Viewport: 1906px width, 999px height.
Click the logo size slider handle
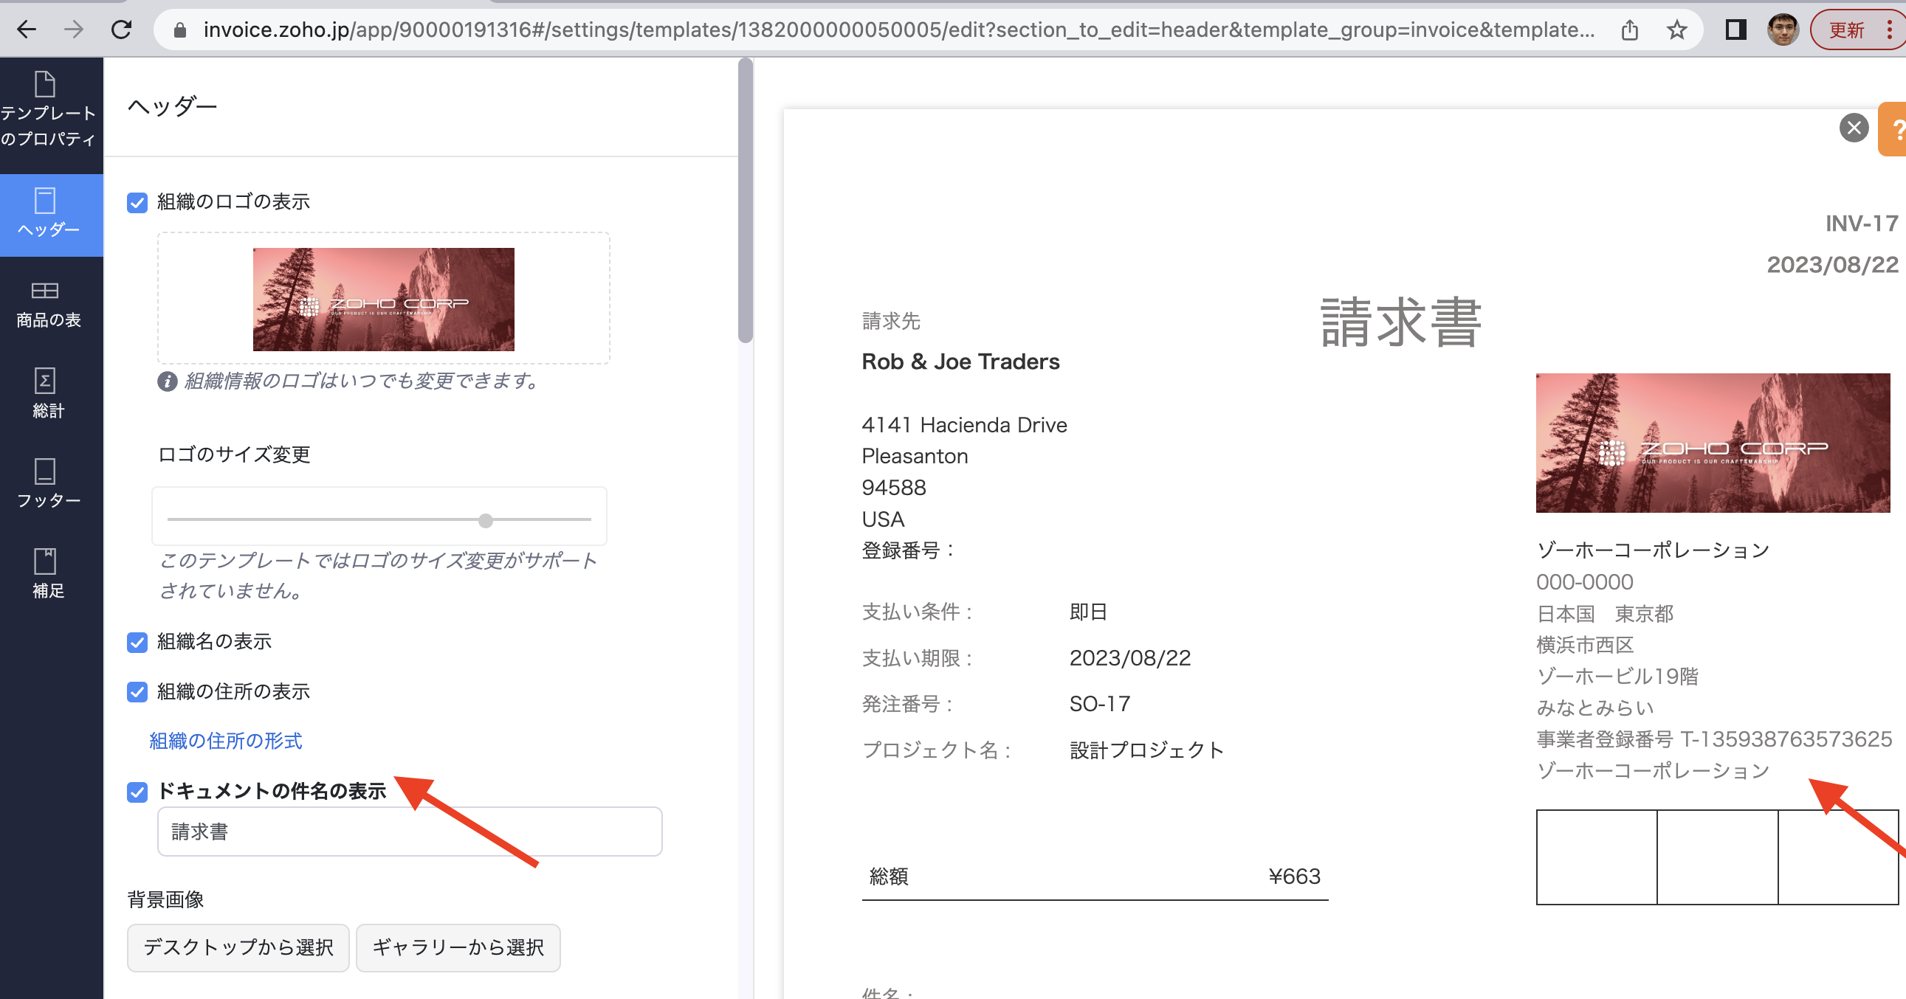pos(486,521)
